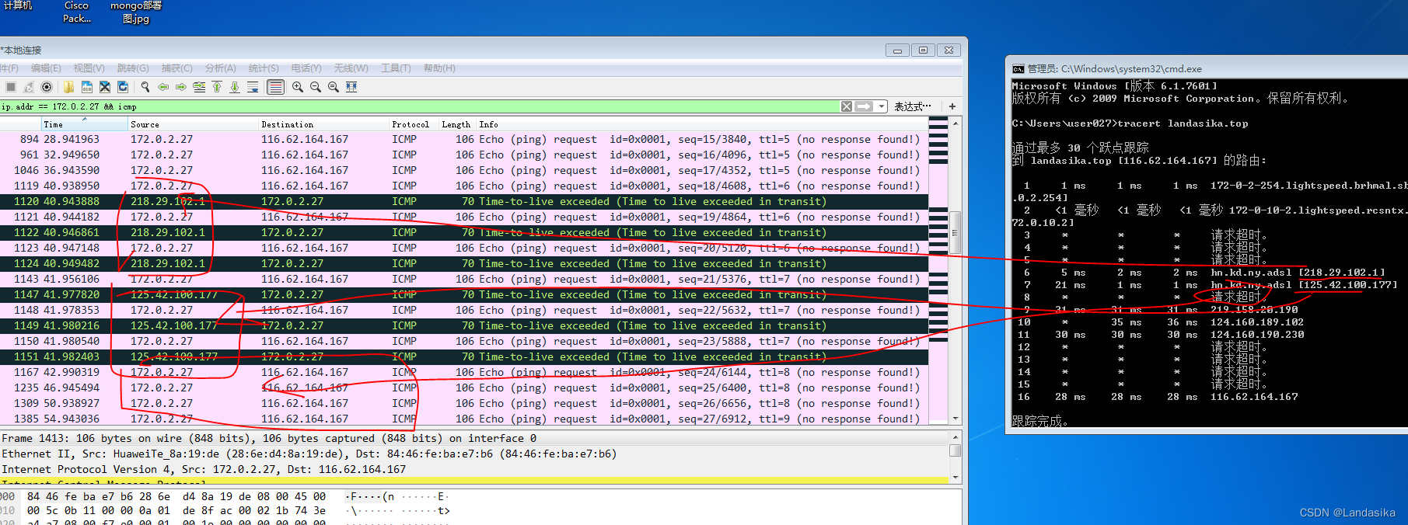
Task: Zoom out on packet text
Action: coord(316,87)
